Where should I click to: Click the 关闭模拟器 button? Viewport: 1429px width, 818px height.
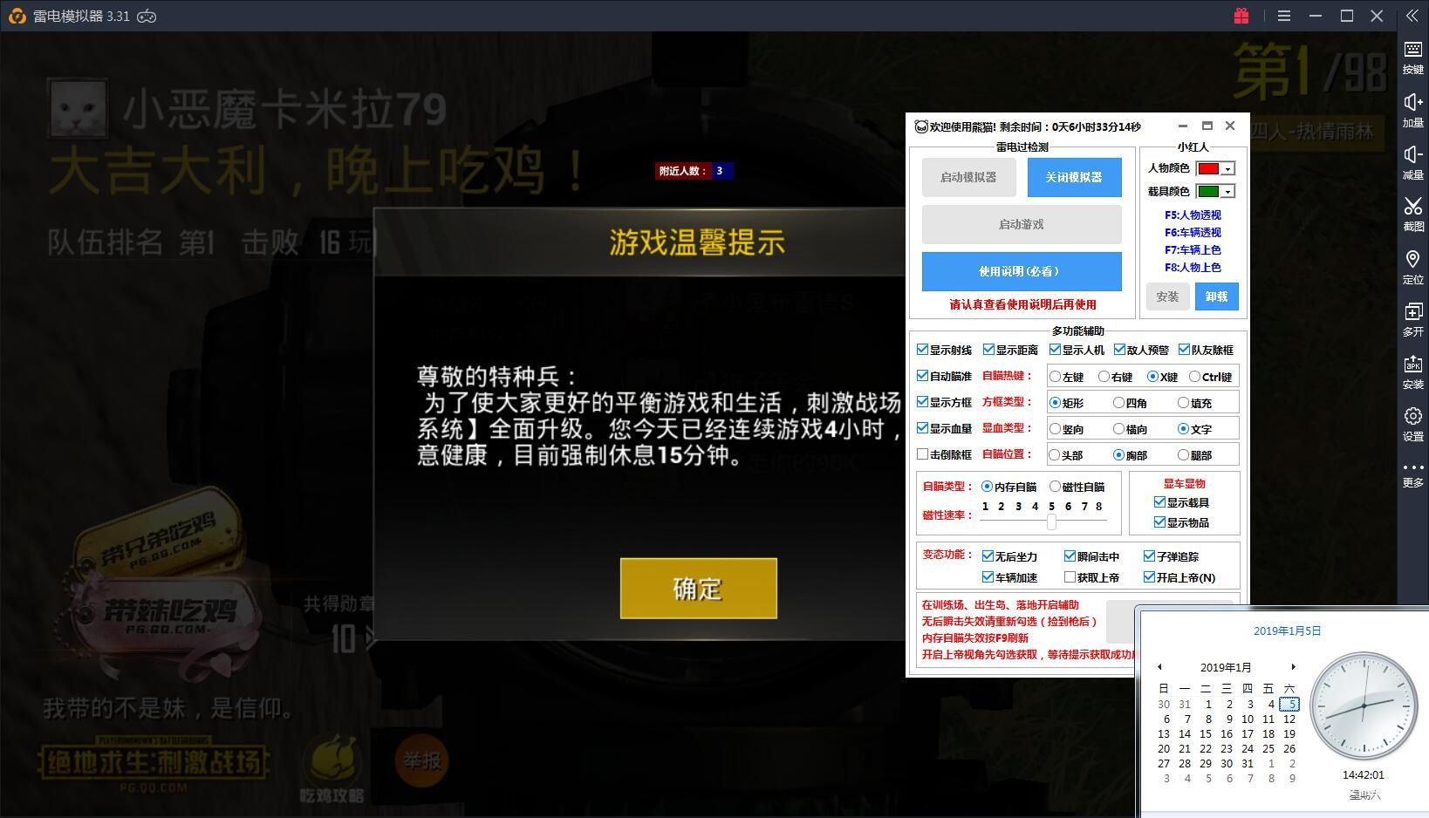pyautogui.click(x=1074, y=177)
